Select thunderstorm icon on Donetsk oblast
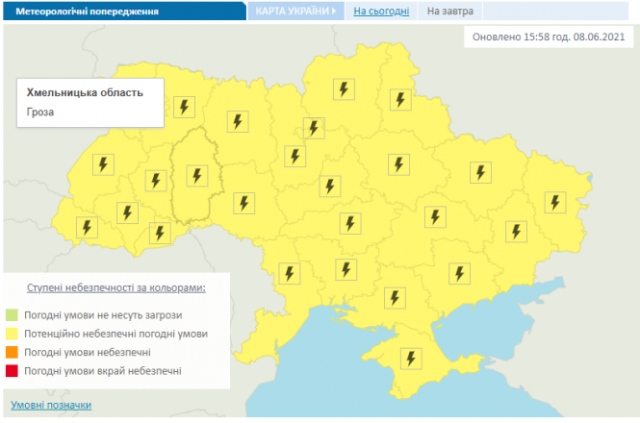 pyautogui.click(x=516, y=232)
